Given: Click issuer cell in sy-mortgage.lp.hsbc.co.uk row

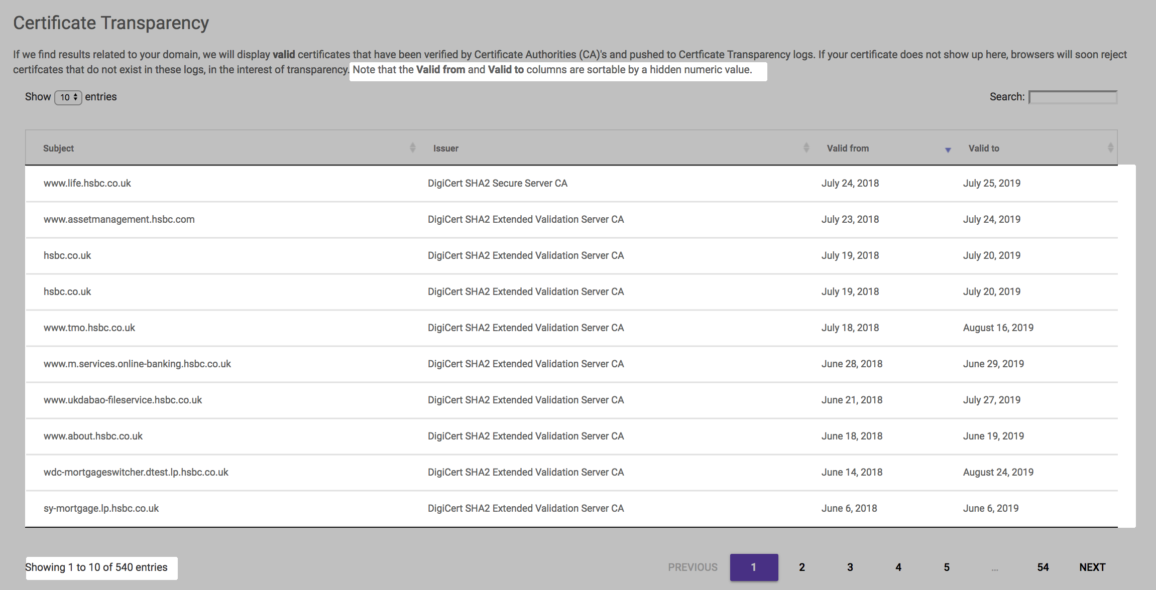Looking at the screenshot, I should (526, 509).
